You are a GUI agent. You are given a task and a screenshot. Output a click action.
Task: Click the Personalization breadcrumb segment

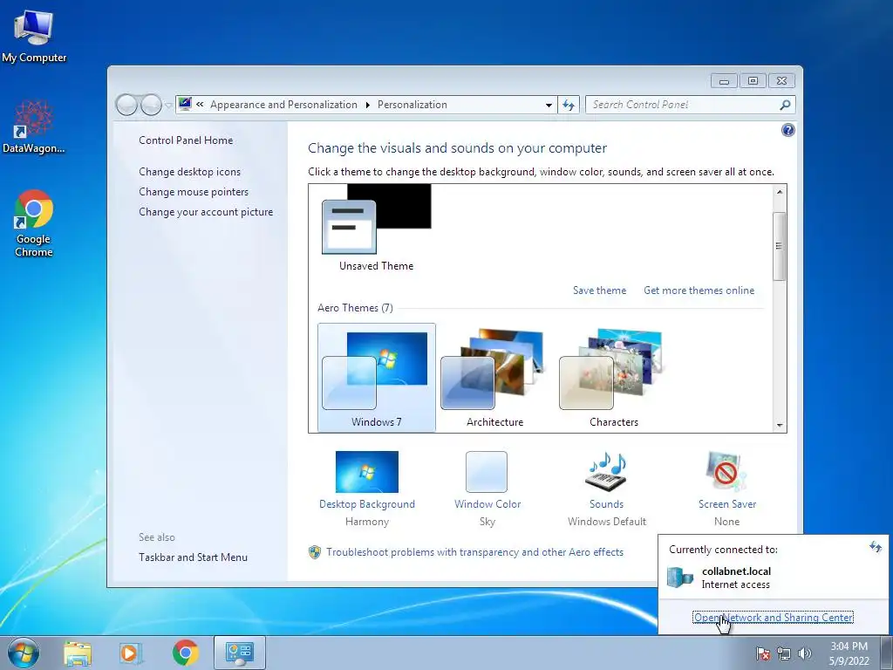tap(412, 105)
